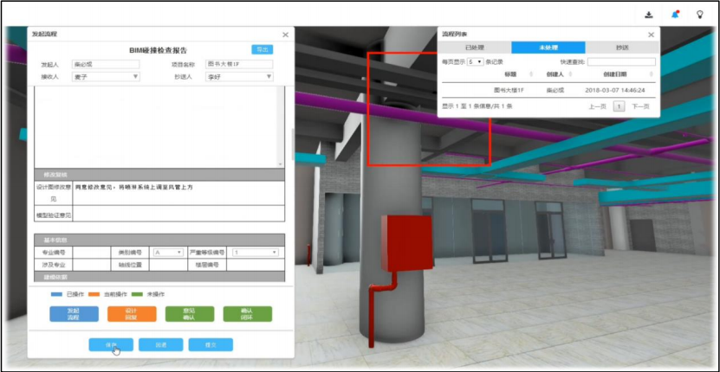This screenshot has height=372, width=720.
Task: Click the green 未操作 legend swatch
Action: (137, 294)
